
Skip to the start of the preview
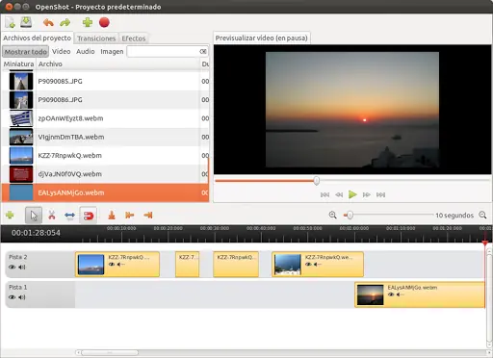[x=324, y=194]
